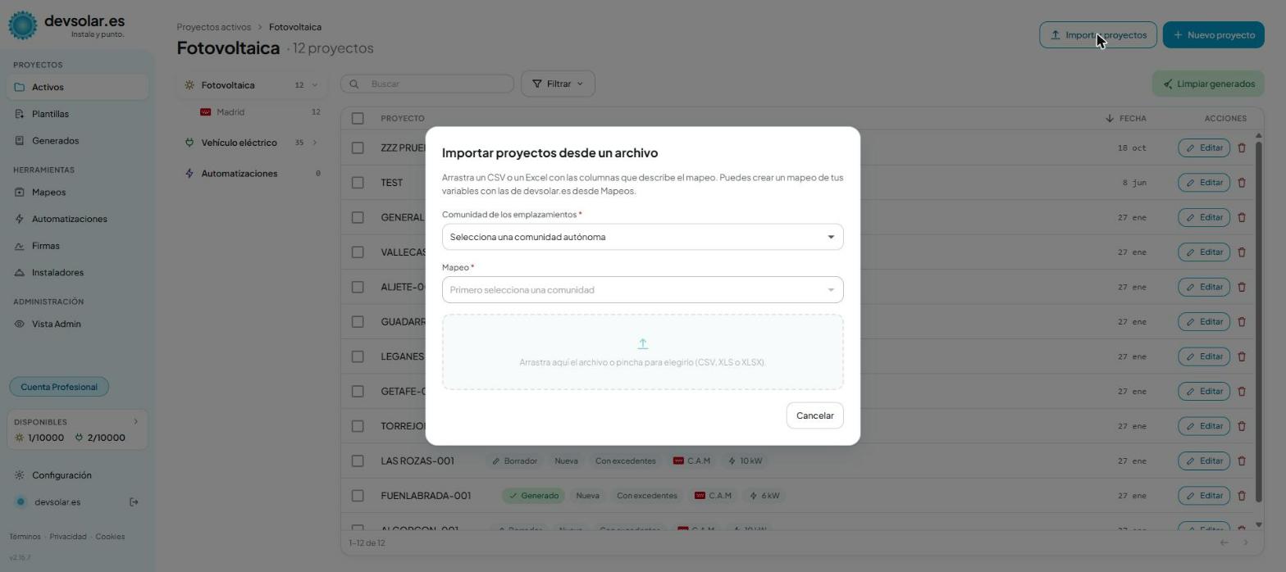Toggle the select-all projects checkbox
This screenshot has height=572, width=1286.
point(358,118)
